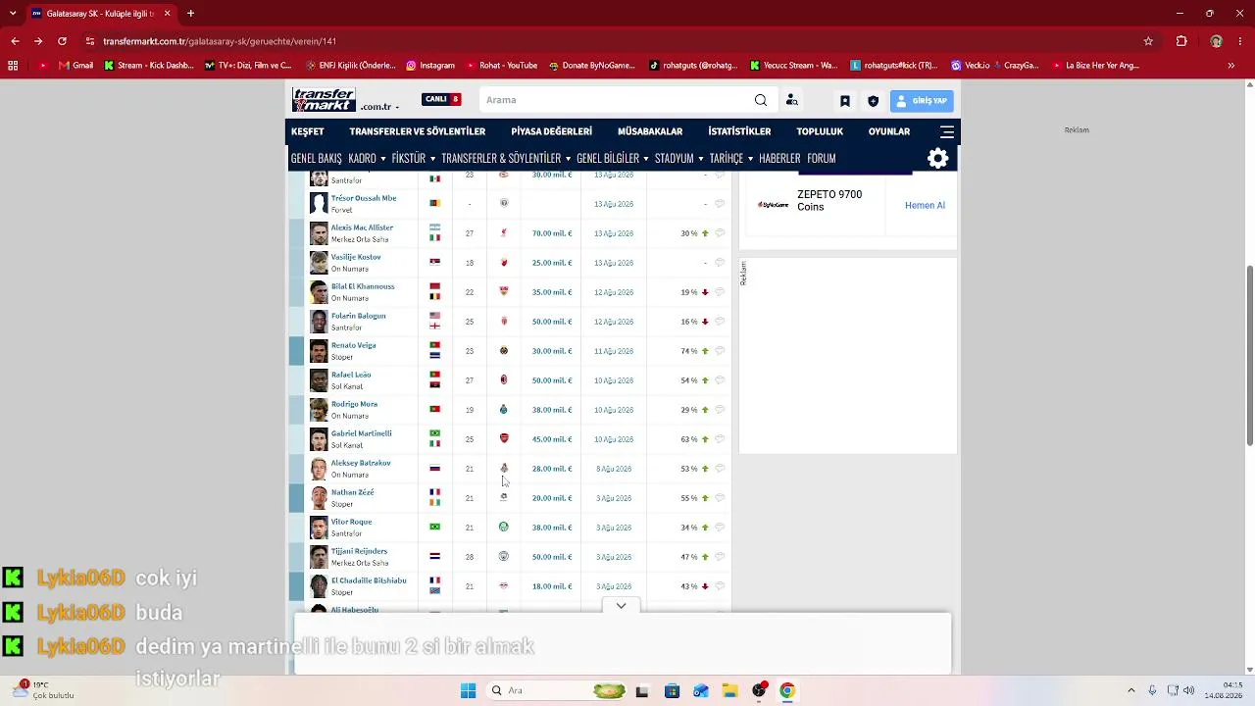Collapse the bottom ad with chevron
This screenshot has width=1255, height=706.
[x=621, y=606]
